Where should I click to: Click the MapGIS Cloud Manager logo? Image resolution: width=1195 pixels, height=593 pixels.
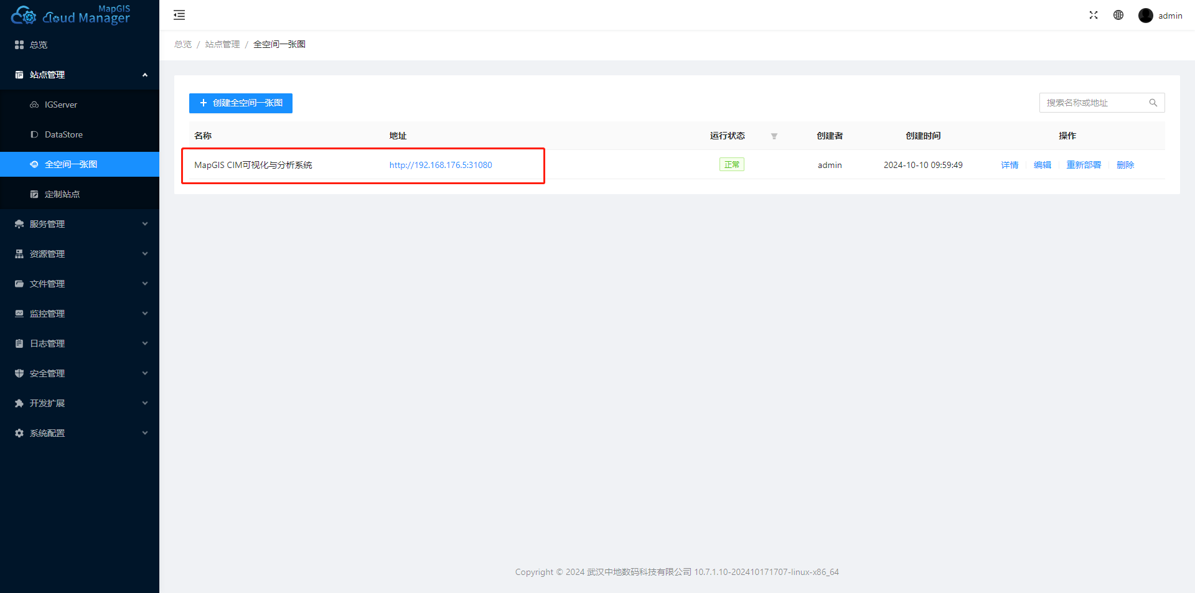[70, 15]
